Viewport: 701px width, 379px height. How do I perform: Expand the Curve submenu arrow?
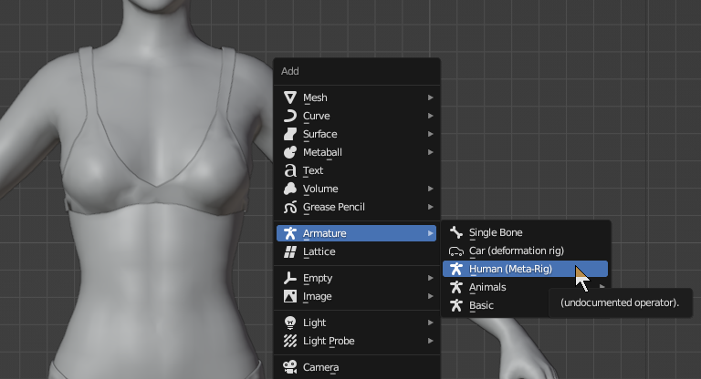430,116
